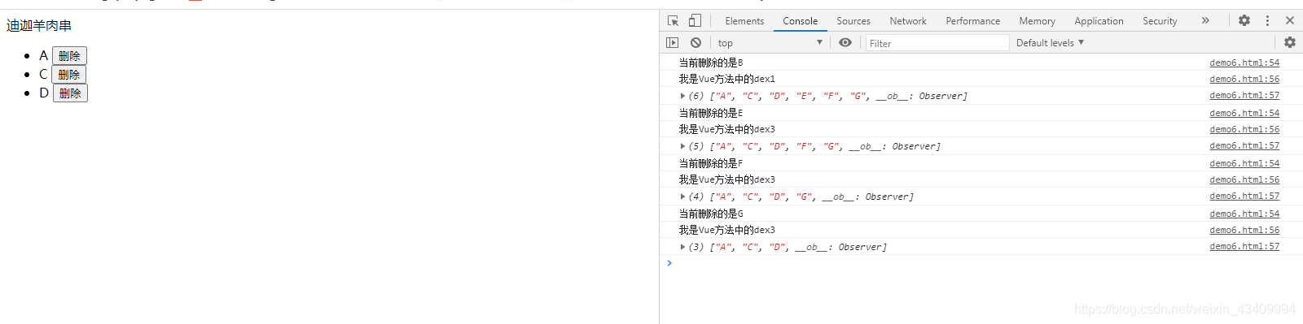
Task: Show more DevTools tabs chevron
Action: point(1205,20)
